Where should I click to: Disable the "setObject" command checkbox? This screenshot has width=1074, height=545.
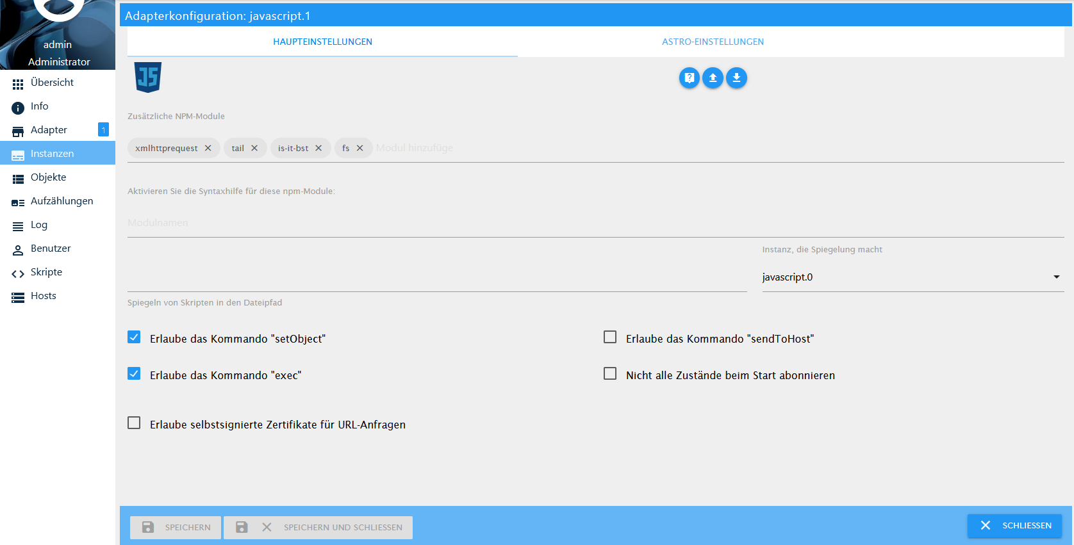[x=134, y=337]
